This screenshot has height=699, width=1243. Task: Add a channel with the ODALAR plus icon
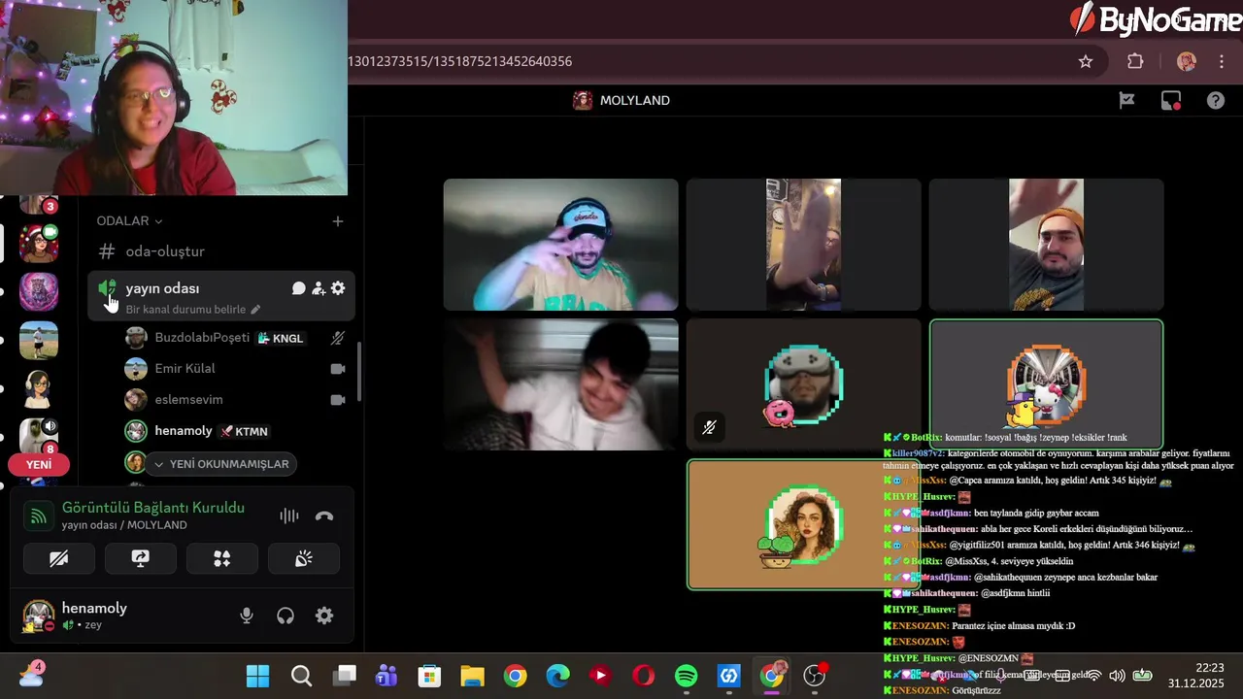337,221
